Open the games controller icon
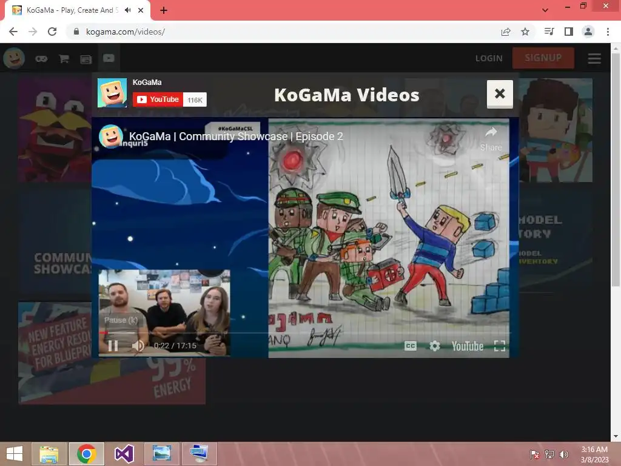 click(x=41, y=59)
